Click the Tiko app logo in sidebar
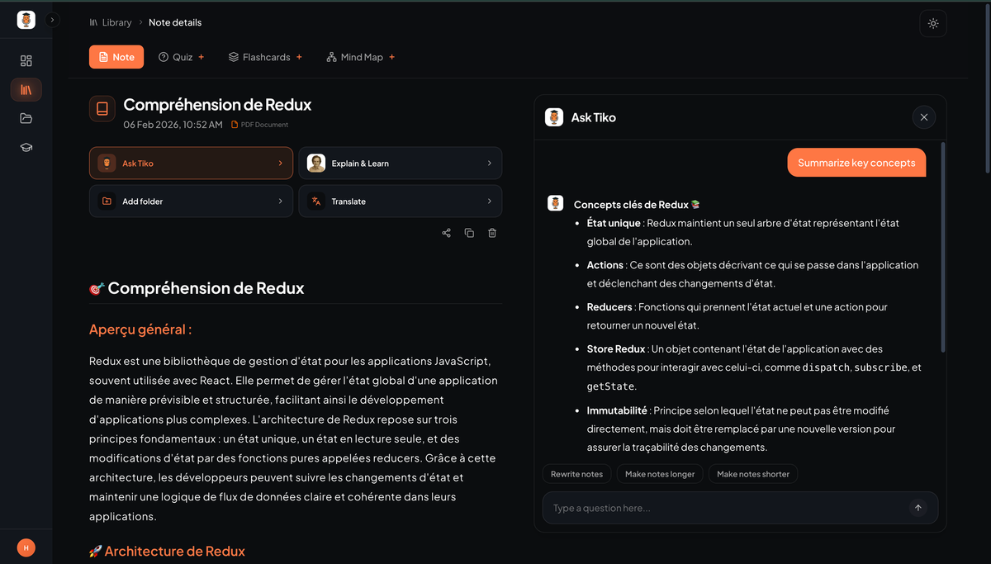The image size is (991, 564). [x=26, y=20]
